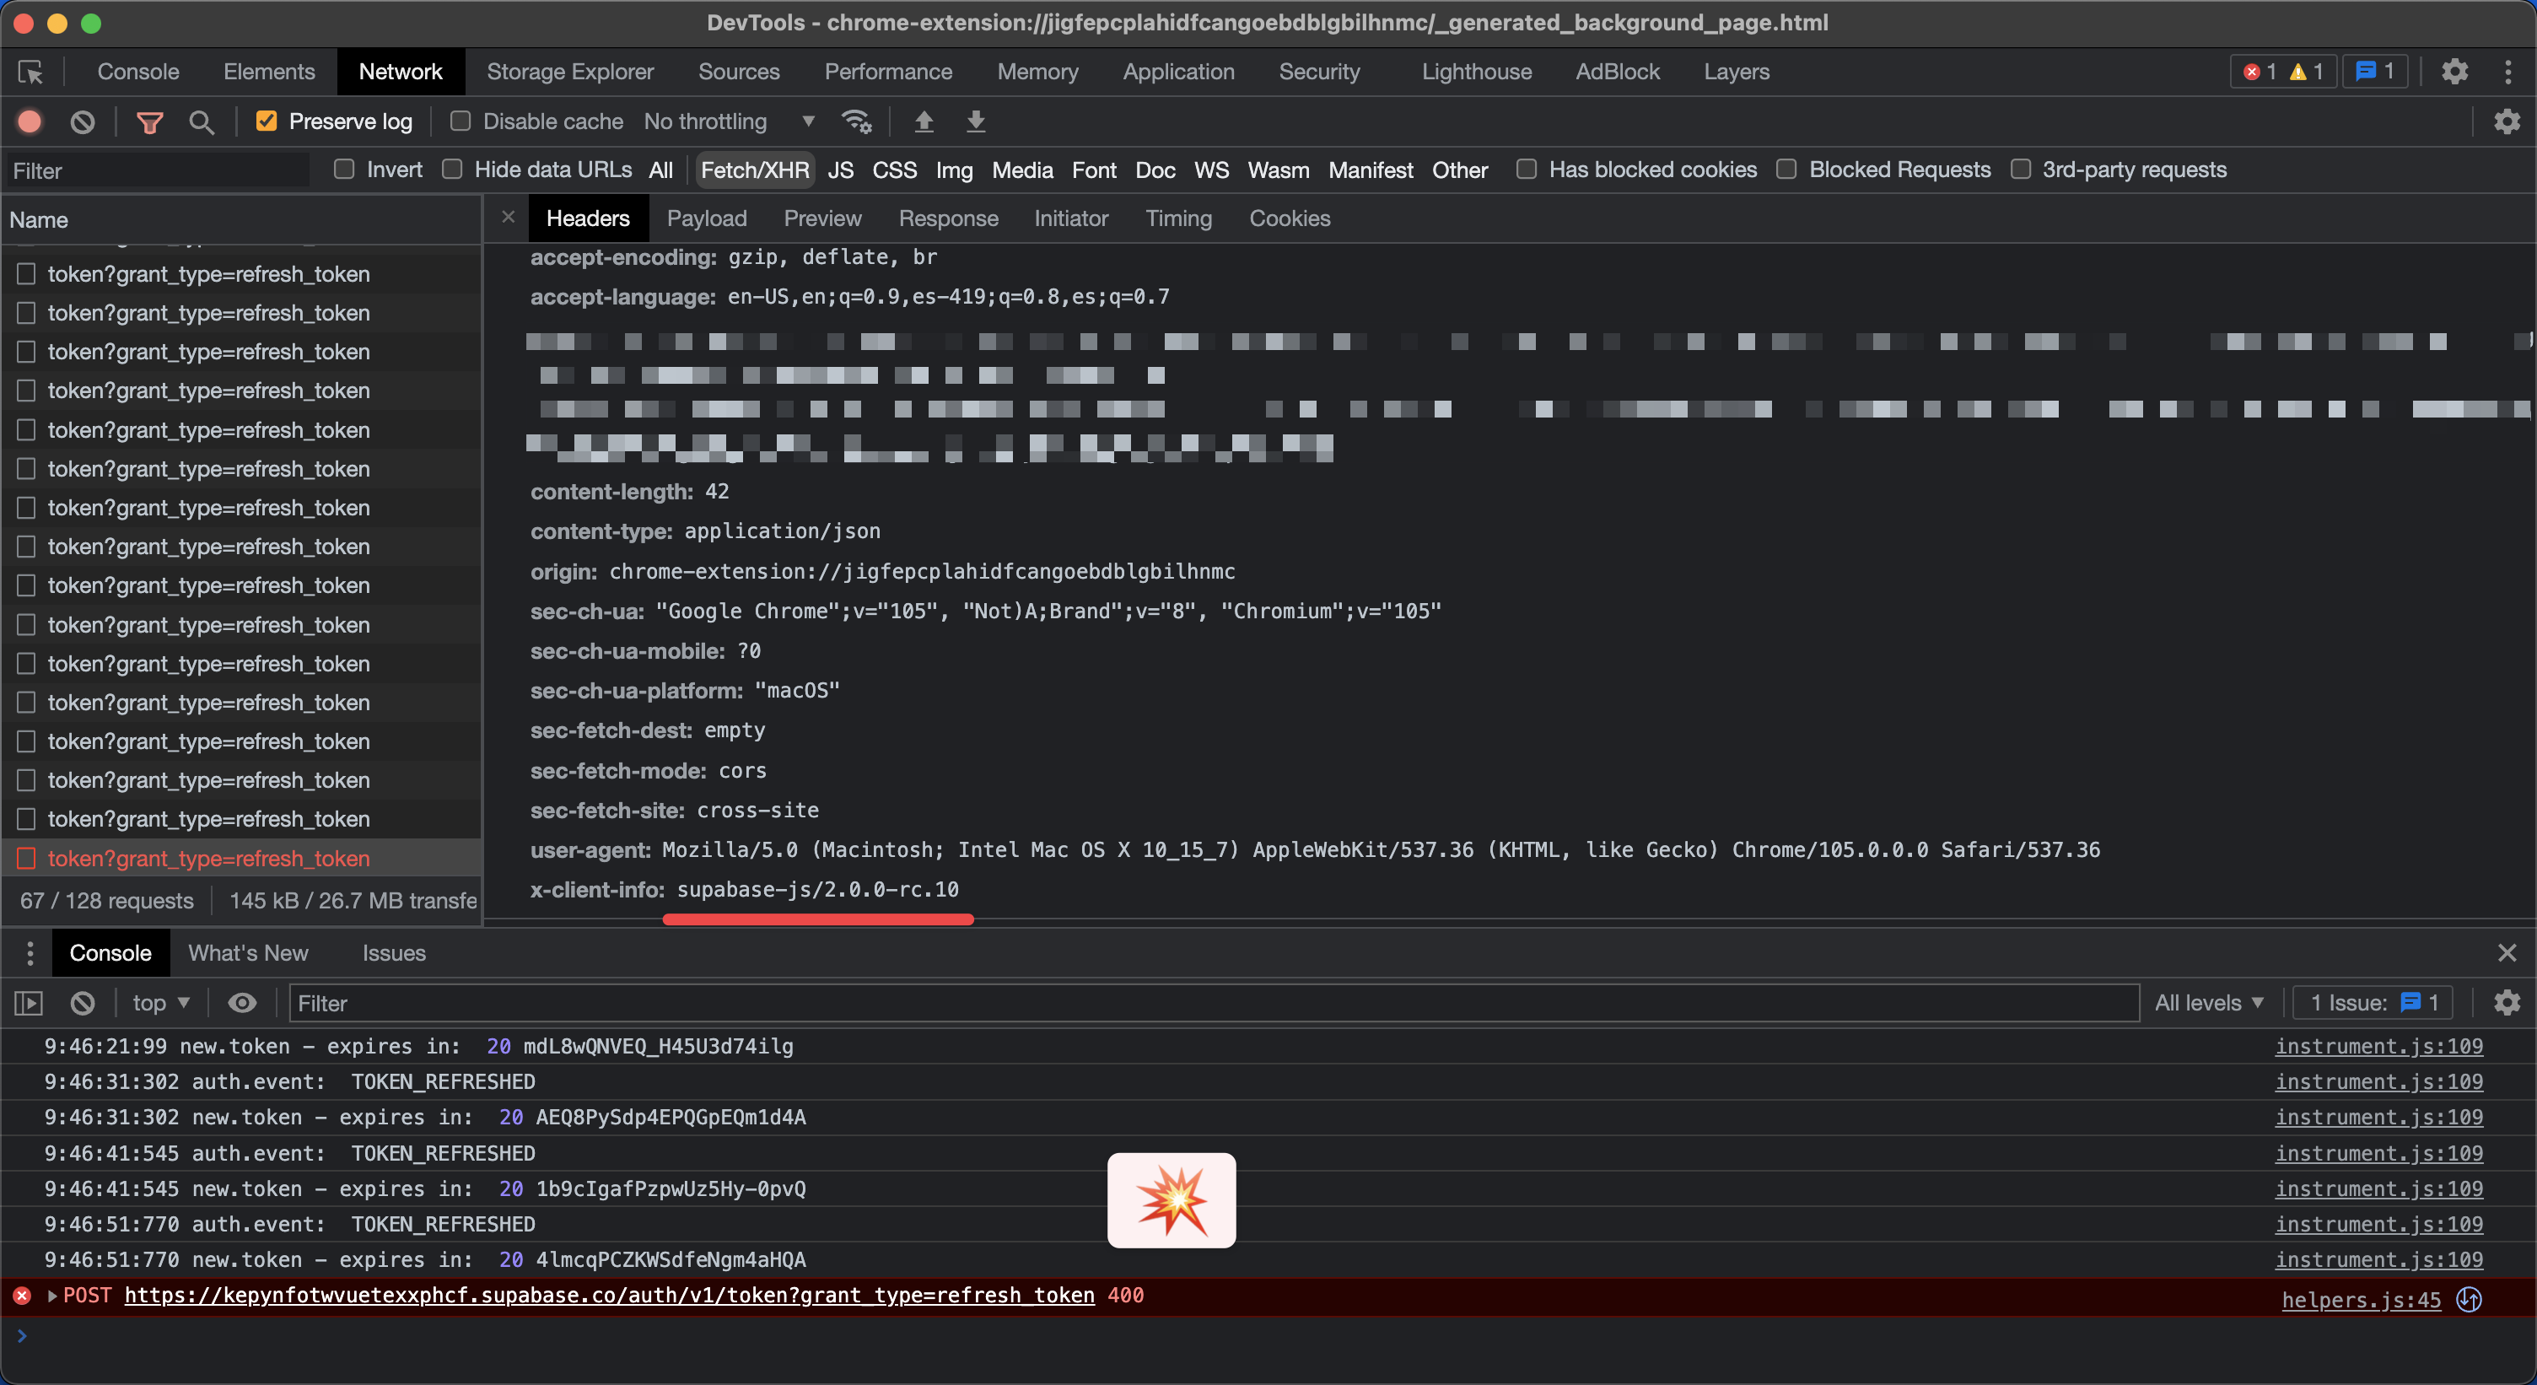Enable the Disable cache checkbox
Image resolution: width=2537 pixels, height=1385 pixels.
pos(460,121)
